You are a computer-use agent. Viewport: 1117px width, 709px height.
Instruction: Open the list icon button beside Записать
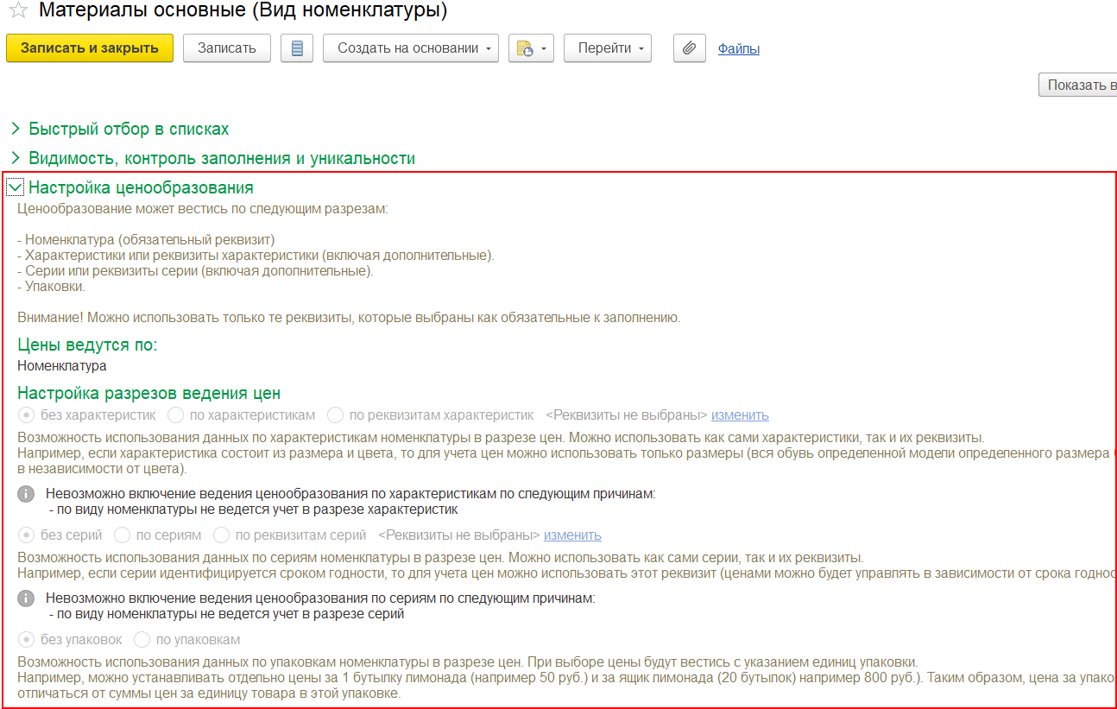pyautogui.click(x=297, y=48)
